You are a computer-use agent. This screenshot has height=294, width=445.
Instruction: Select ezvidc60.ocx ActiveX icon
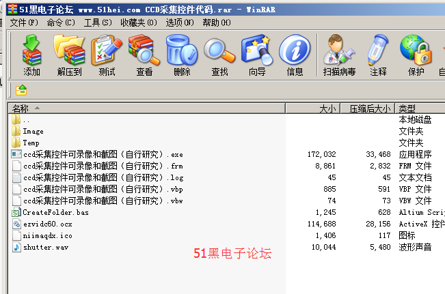[x=16, y=224]
